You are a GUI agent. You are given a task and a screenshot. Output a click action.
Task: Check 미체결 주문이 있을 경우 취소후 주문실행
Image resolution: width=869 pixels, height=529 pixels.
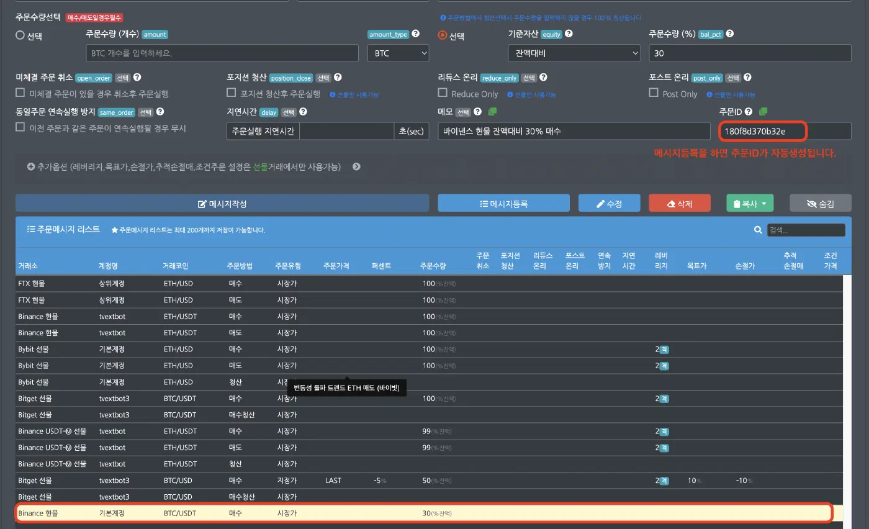click(20, 93)
